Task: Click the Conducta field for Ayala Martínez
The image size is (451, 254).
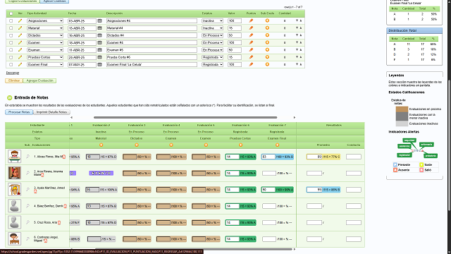Action: (x=354, y=190)
